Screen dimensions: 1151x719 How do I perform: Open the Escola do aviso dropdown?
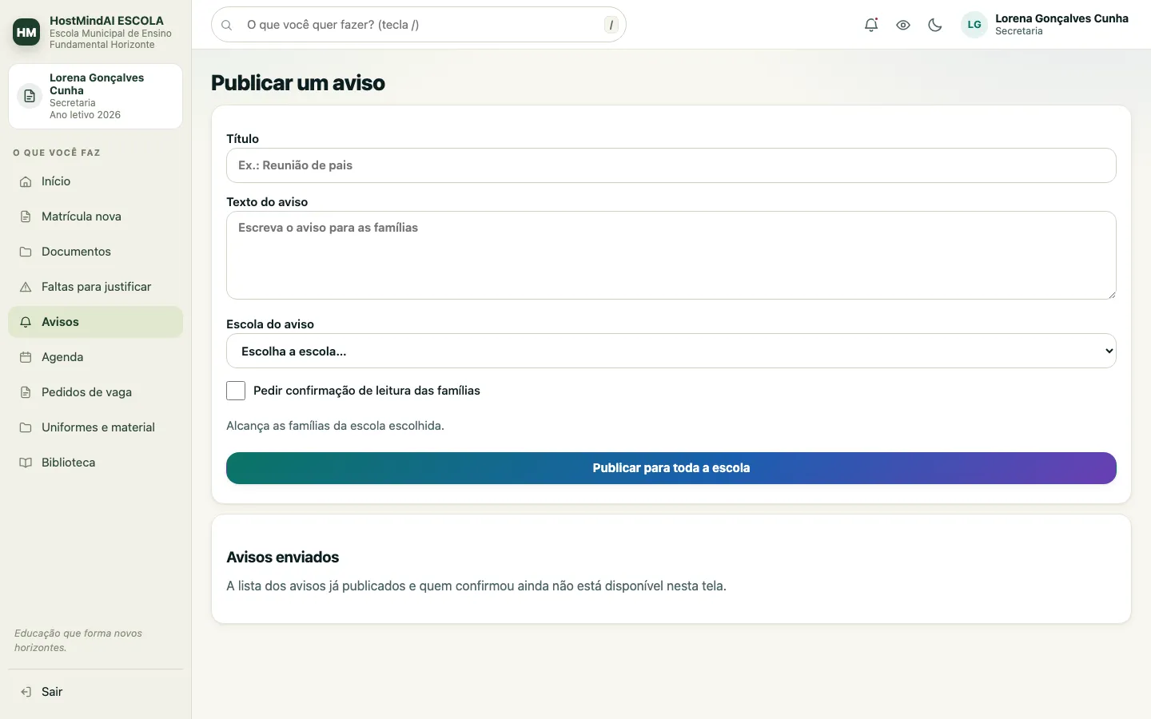tap(671, 351)
